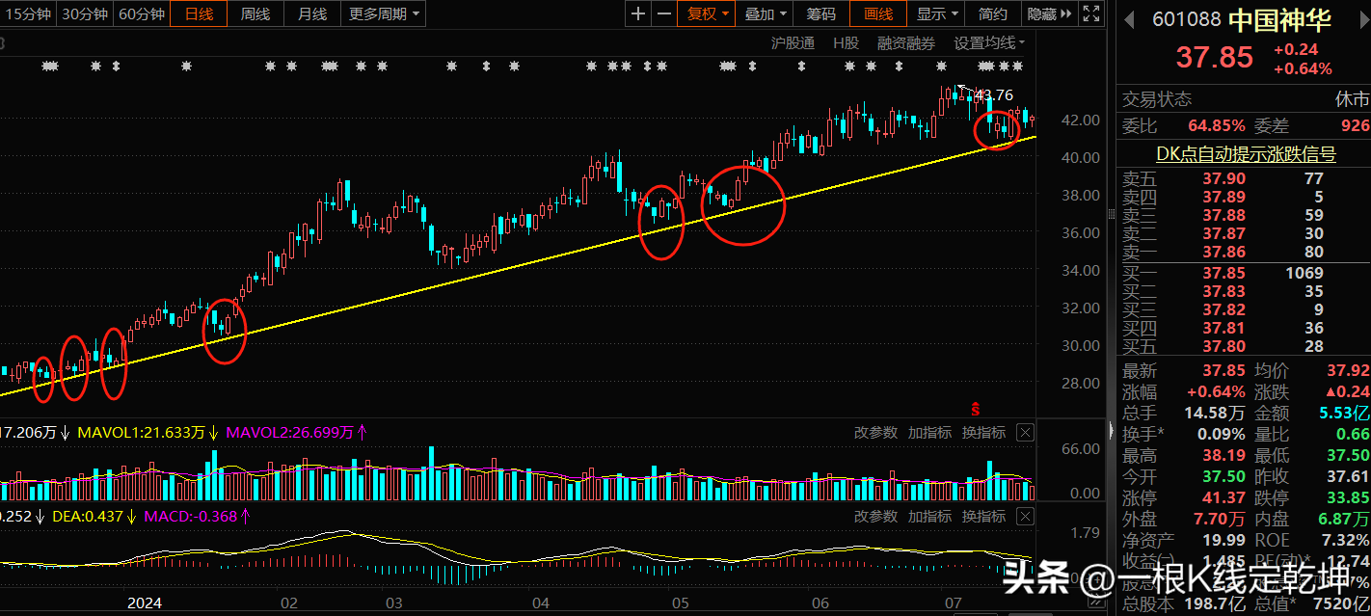Click the 43.76 high price marker
This screenshot has height=616, width=1371.
click(x=994, y=94)
